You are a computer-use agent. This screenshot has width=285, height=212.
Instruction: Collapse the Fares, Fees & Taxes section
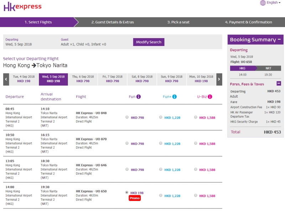point(279,83)
